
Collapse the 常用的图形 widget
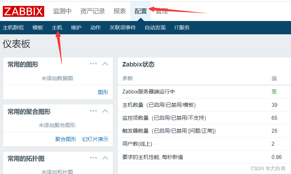(105, 64)
